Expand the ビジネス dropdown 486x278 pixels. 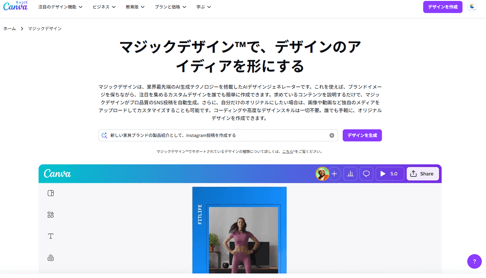click(x=104, y=7)
